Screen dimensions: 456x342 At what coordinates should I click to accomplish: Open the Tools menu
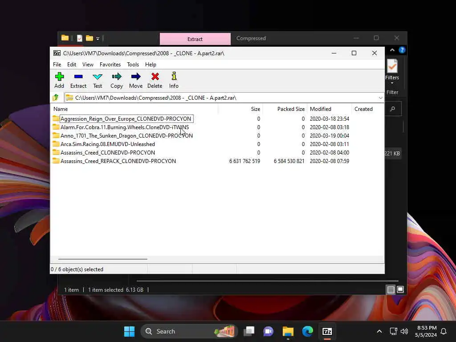(x=133, y=64)
